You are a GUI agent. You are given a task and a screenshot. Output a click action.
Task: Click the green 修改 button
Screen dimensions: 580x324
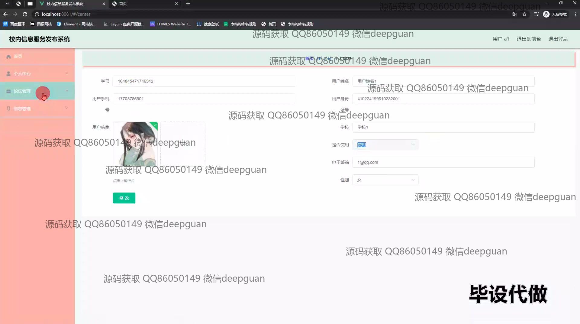coord(124,198)
